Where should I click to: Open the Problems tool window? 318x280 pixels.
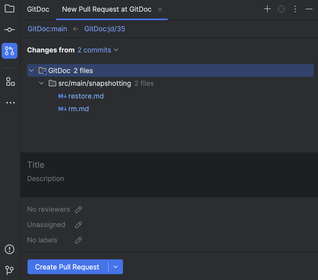point(10,249)
